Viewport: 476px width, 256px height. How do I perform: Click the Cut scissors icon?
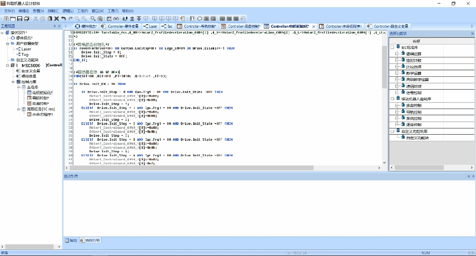(36, 19)
